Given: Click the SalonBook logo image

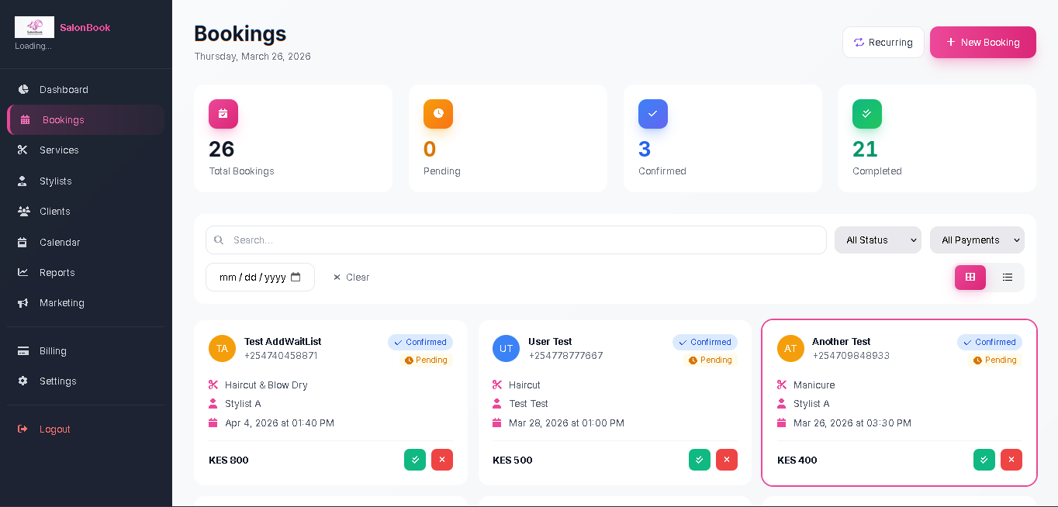Looking at the screenshot, I should pyautogui.click(x=34, y=27).
